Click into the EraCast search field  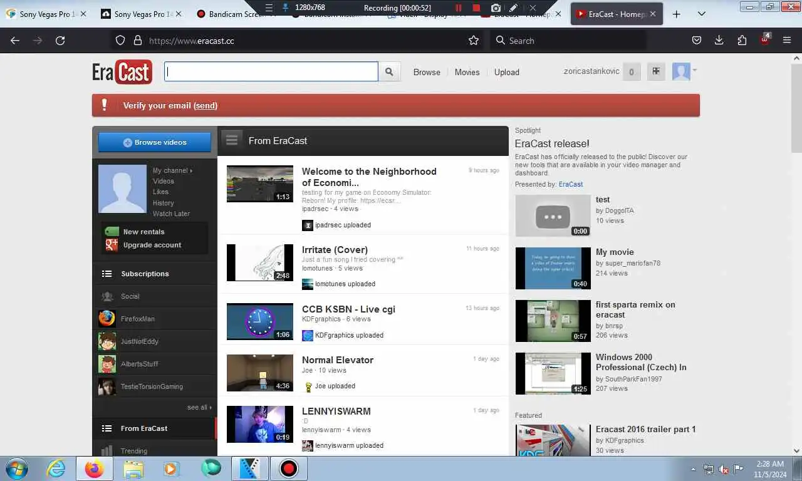[x=271, y=71]
